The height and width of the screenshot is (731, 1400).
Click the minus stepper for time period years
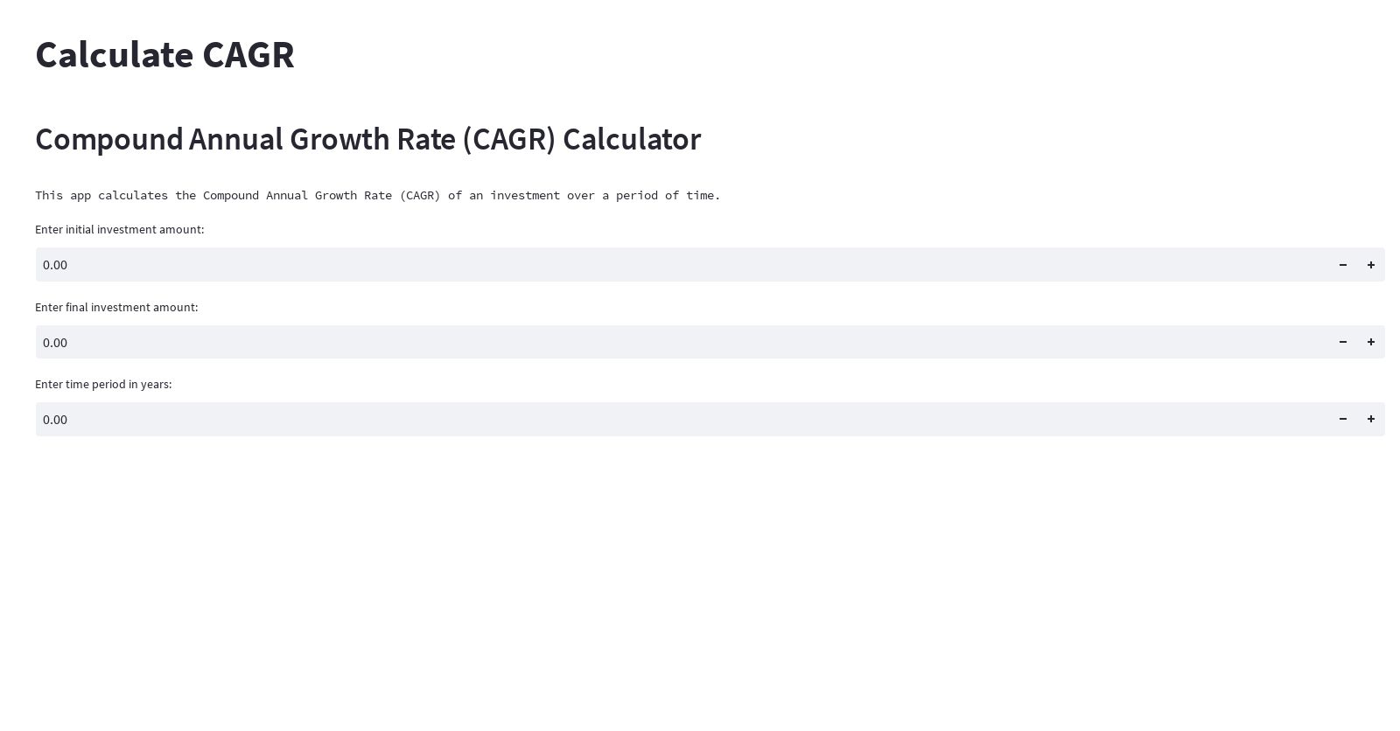(1343, 419)
